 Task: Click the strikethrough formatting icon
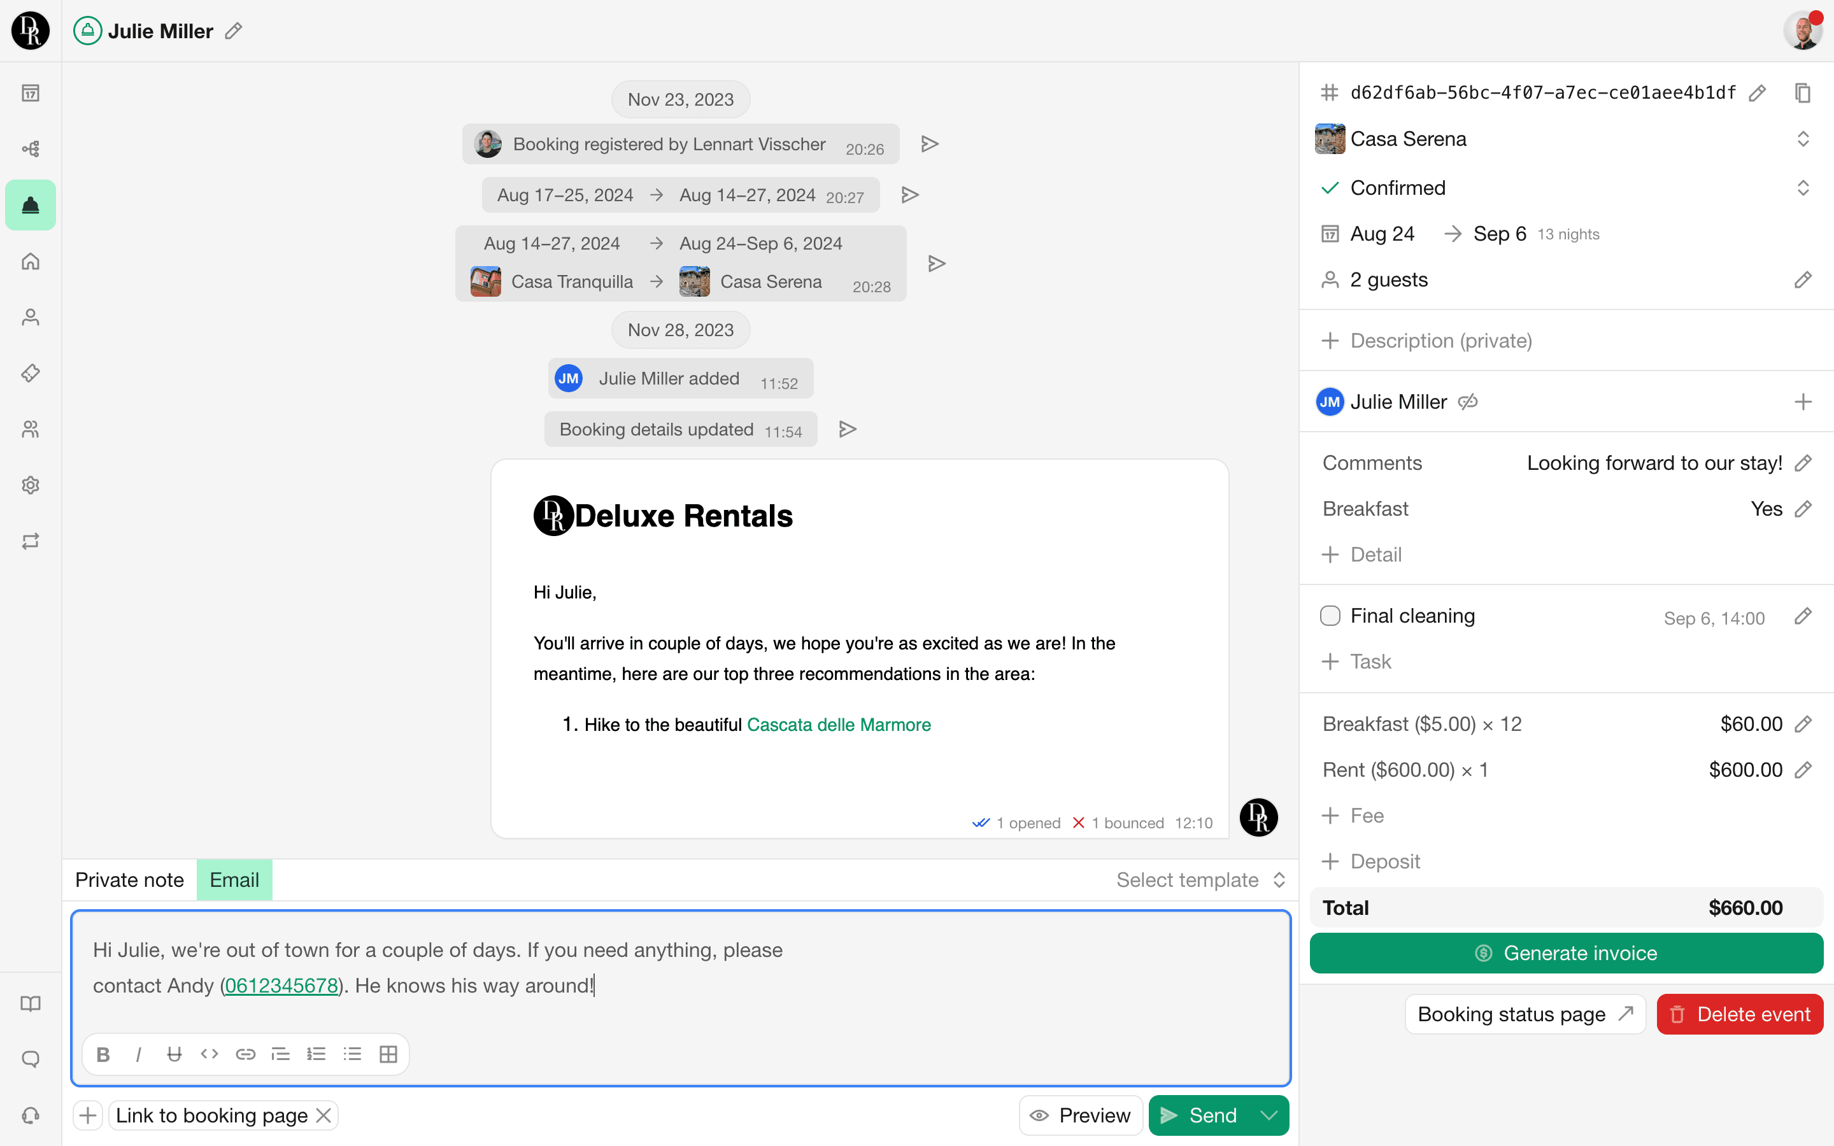(x=174, y=1054)
